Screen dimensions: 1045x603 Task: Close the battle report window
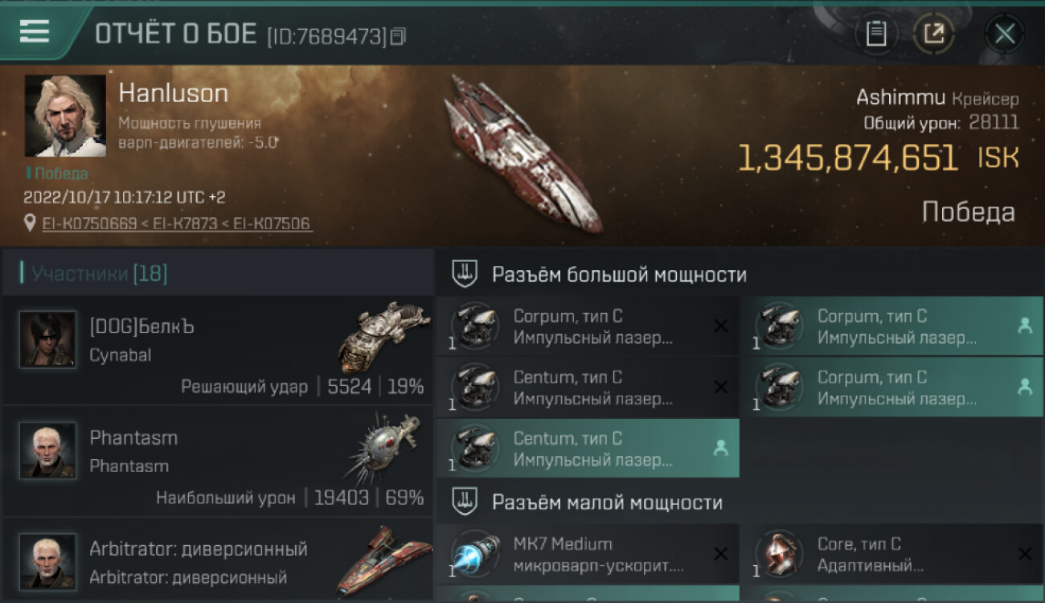(1005, 34)
